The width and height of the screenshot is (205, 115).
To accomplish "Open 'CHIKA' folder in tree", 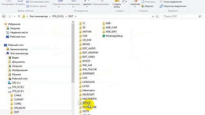I will (x=16, y=95).
